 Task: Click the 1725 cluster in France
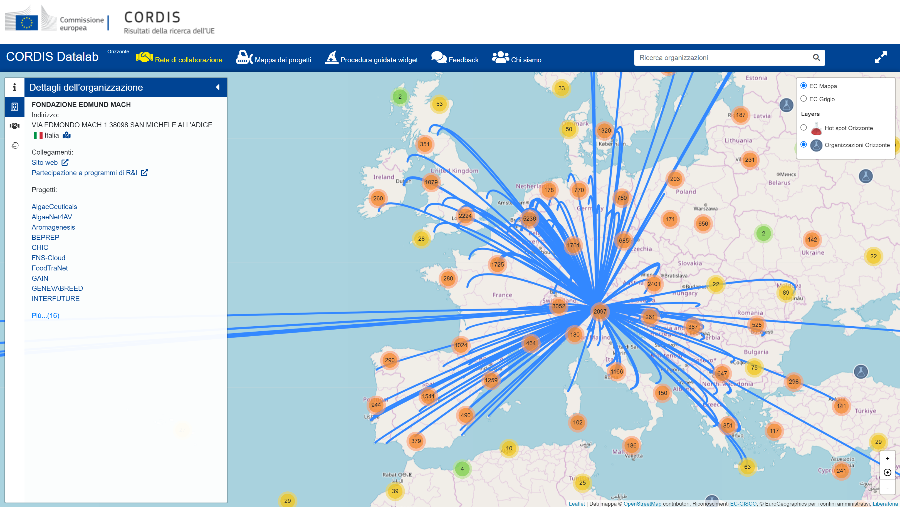point(498,264)
